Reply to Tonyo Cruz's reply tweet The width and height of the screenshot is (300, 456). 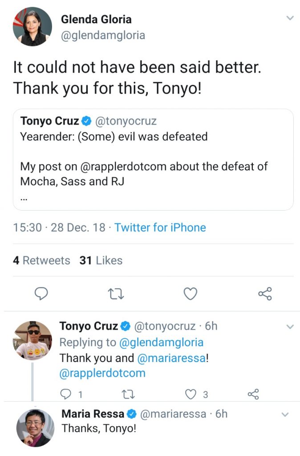point(65,394)
